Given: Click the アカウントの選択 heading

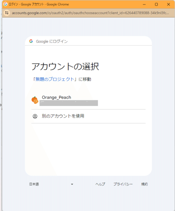Looking at the screenshot, I should tap(65, 67).
